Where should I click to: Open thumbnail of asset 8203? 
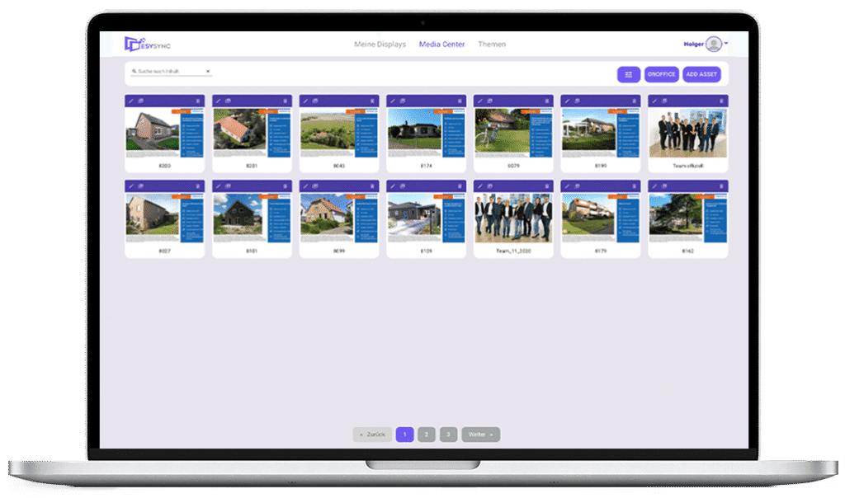(165, 133)
